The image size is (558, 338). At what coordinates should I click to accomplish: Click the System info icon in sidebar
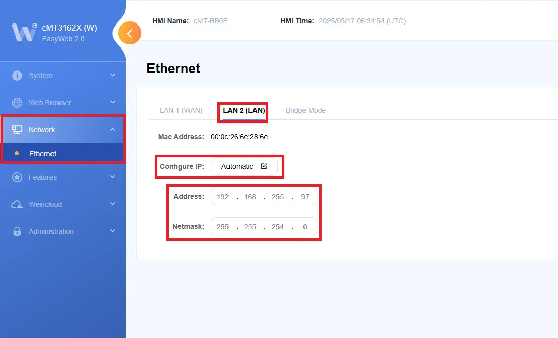click(x=18, y=75)
